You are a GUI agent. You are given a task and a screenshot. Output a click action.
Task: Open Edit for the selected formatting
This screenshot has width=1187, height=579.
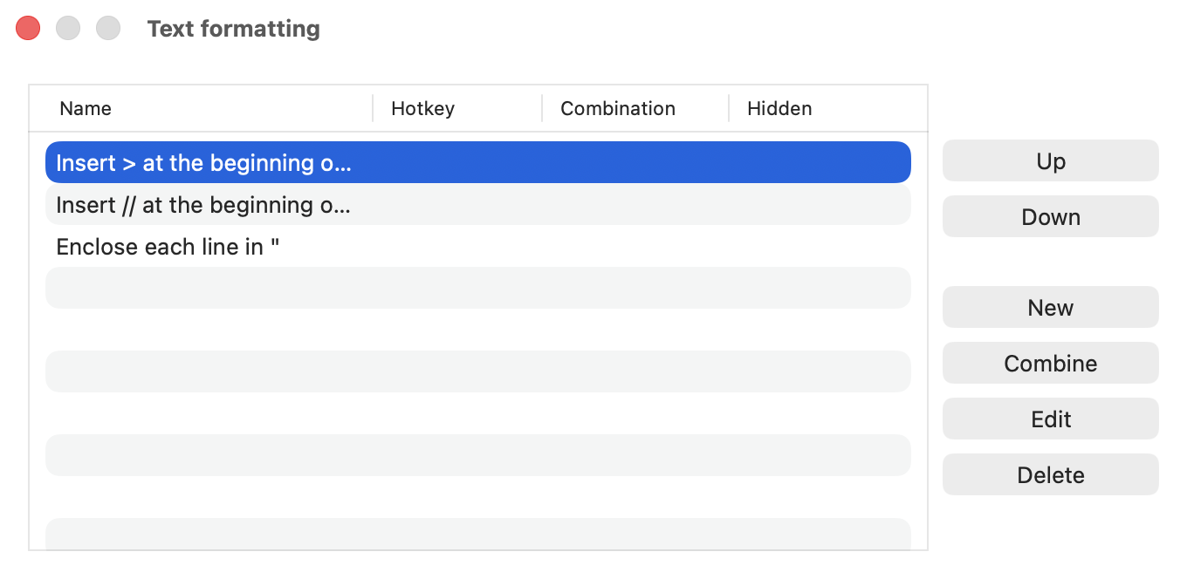(1050, 419)
